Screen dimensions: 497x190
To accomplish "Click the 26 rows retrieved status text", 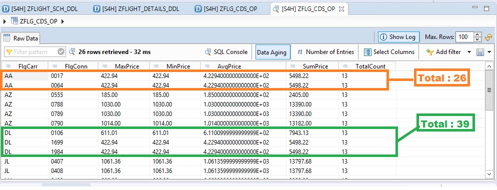I will (114, 51).
